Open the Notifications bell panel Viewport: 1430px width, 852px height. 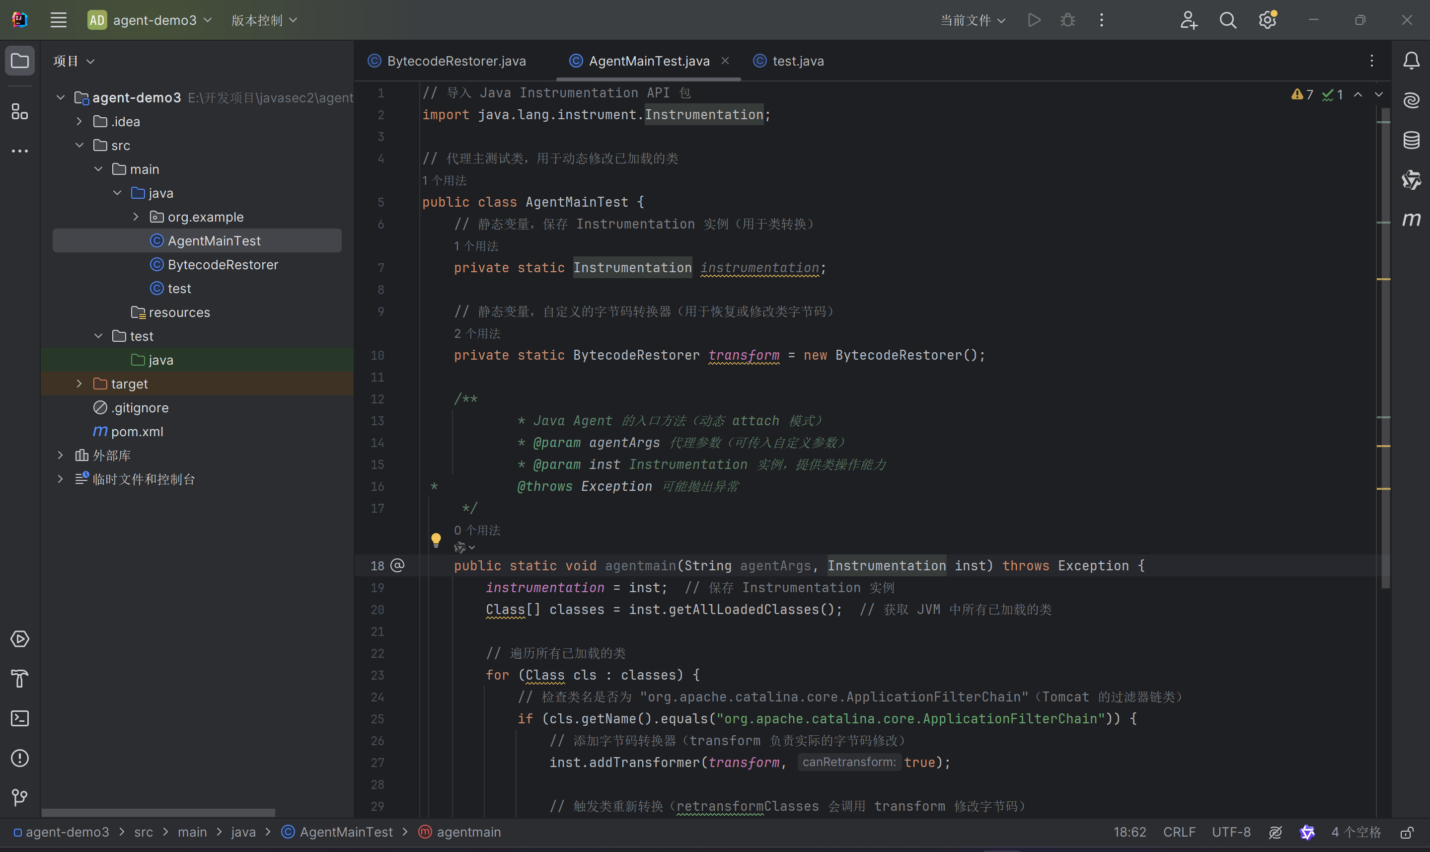click(1411, 61)
